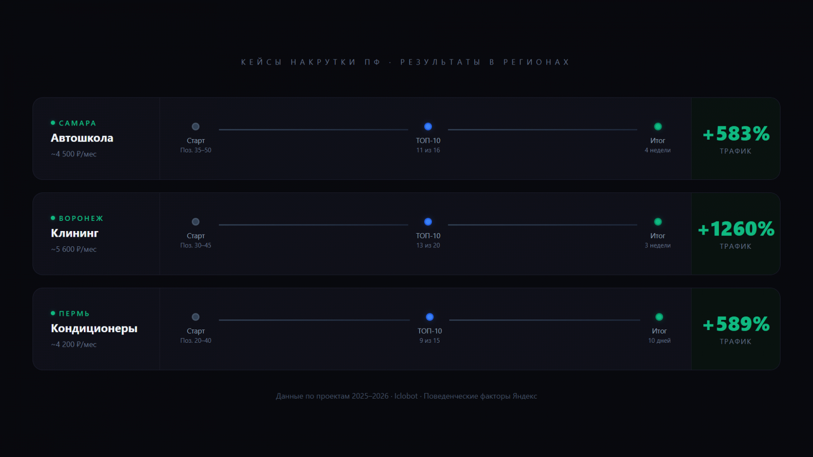Click the green bullet beside ВОРОНЕЖ

point(53,218)
